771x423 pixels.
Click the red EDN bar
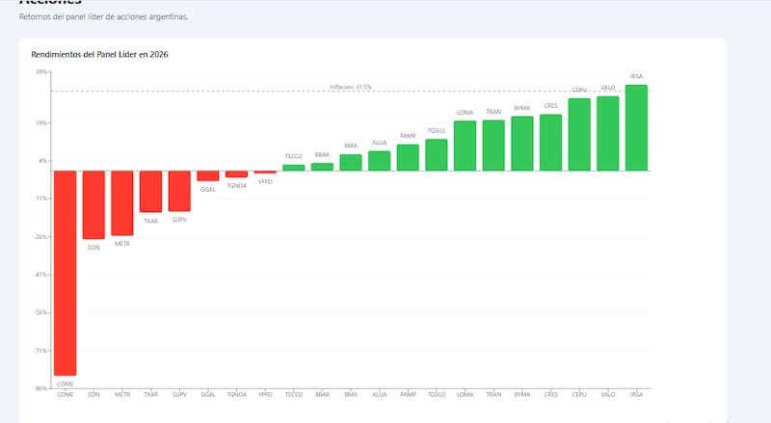tap(93, 204)
